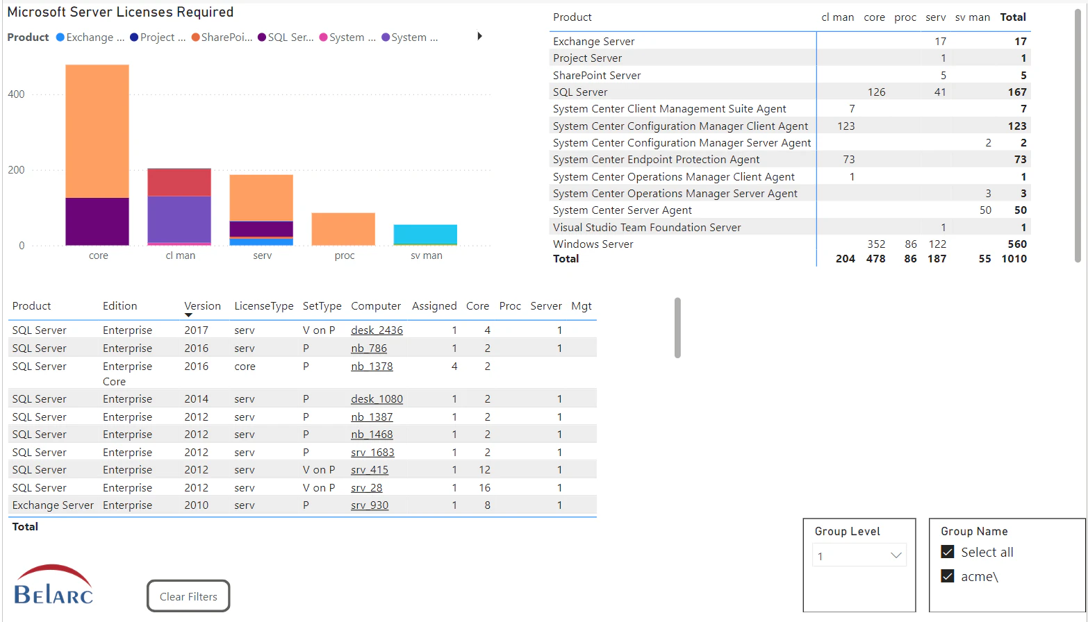Click the pink System Center legend marker
The height and width of the screenshot is (622, 1088).
click(322, 37)
